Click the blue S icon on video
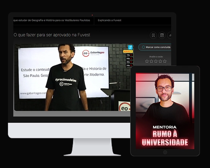Image resolution: width=210 pixels, height=168 pixels. 130,47
